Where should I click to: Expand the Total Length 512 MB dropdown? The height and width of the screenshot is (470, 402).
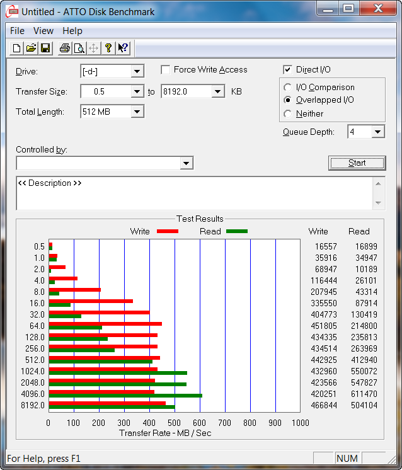pyautogui.click(x=137, y=112)
